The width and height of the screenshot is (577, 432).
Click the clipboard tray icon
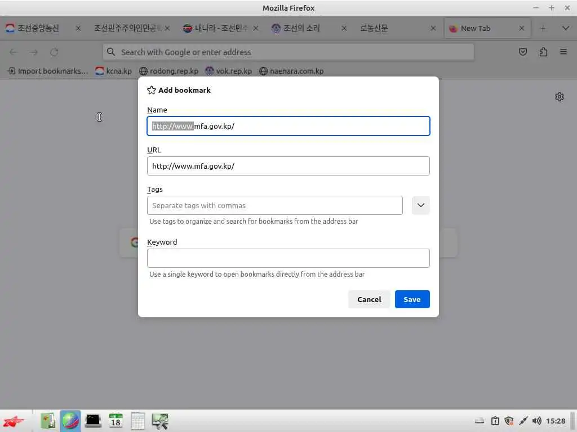coord(495,421)
